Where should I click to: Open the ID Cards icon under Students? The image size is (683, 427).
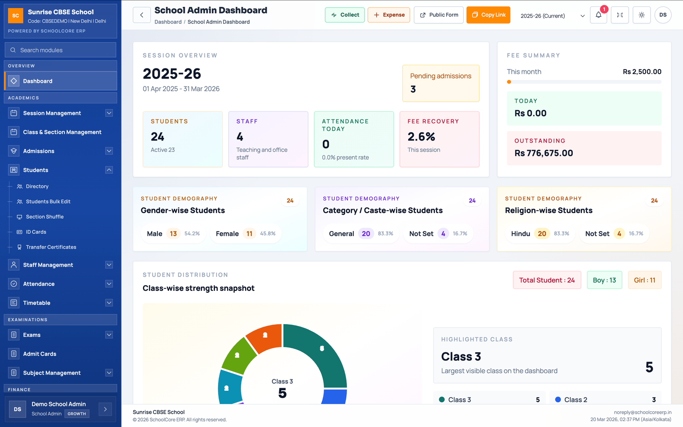click(x=19, y=231)
